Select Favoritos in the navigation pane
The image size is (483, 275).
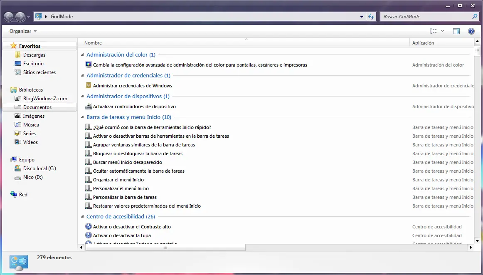coord(30,46)
